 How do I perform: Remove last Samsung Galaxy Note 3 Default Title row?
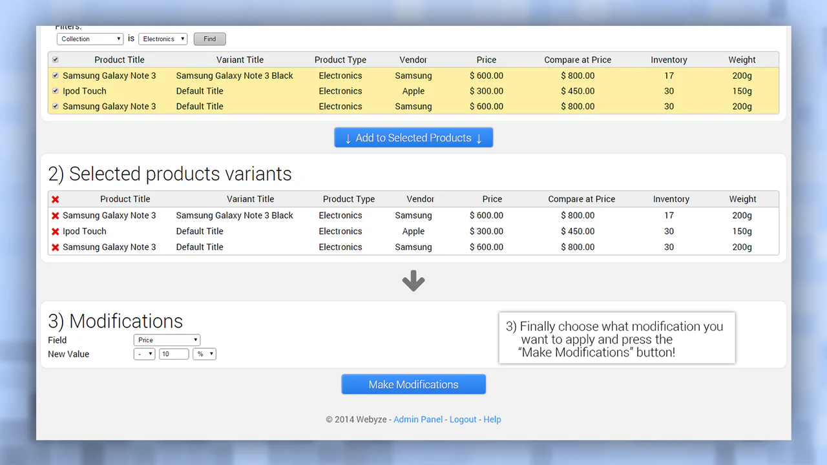tap(56, 247)
